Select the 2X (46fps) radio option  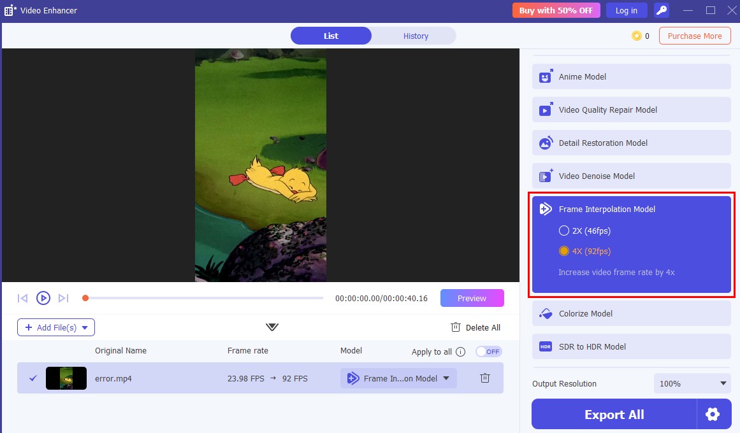click(563, 231)
